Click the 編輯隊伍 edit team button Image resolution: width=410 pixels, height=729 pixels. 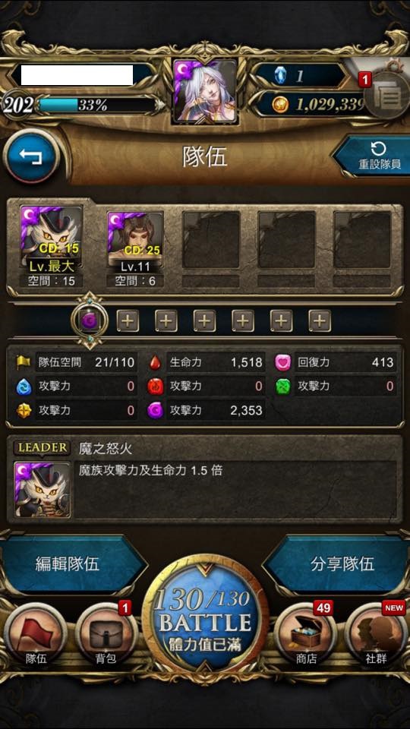point(72,564)
